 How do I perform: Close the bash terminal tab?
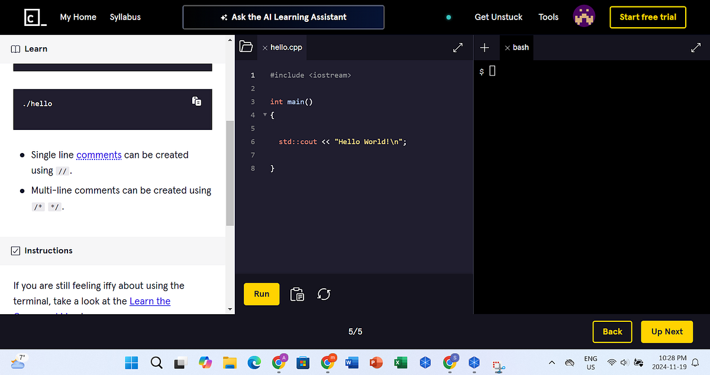point(507,47)
